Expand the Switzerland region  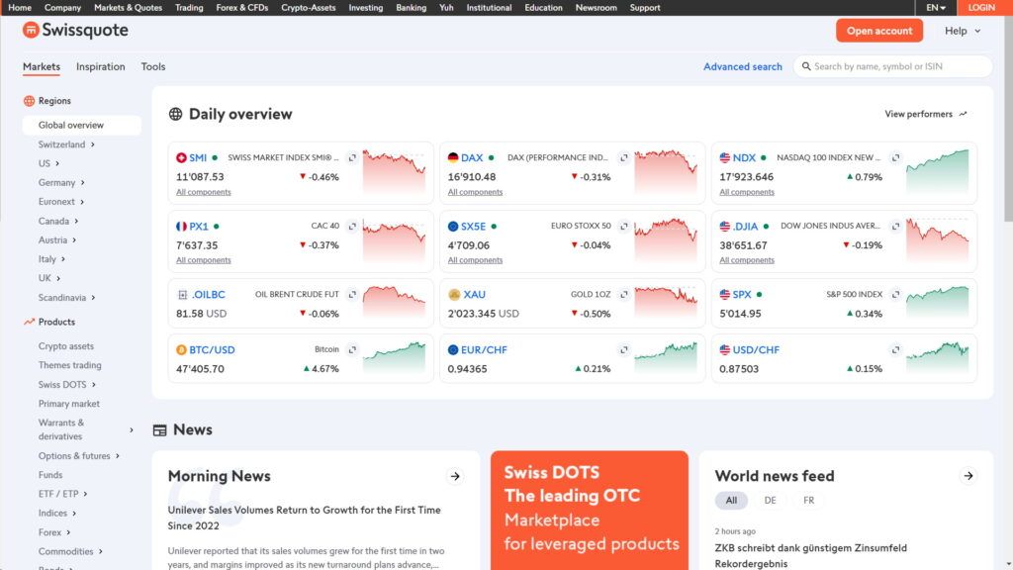pyautogui.click(x=92, y=144)
